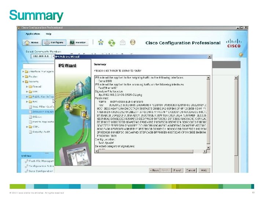Click the summary horizontal scrollbar right arrow

pos(205,151)
